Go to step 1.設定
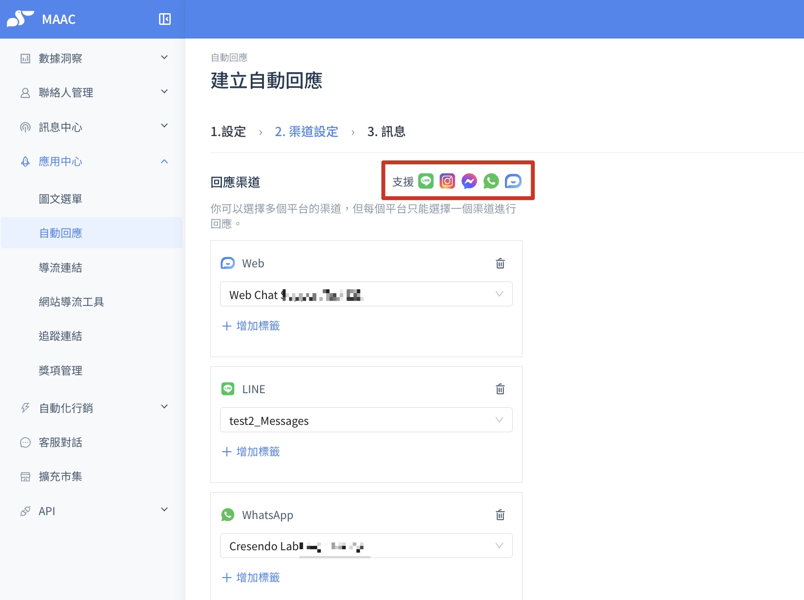Viewport: 804px width, 600px height. pyautogui.click(x=228, y=132)
